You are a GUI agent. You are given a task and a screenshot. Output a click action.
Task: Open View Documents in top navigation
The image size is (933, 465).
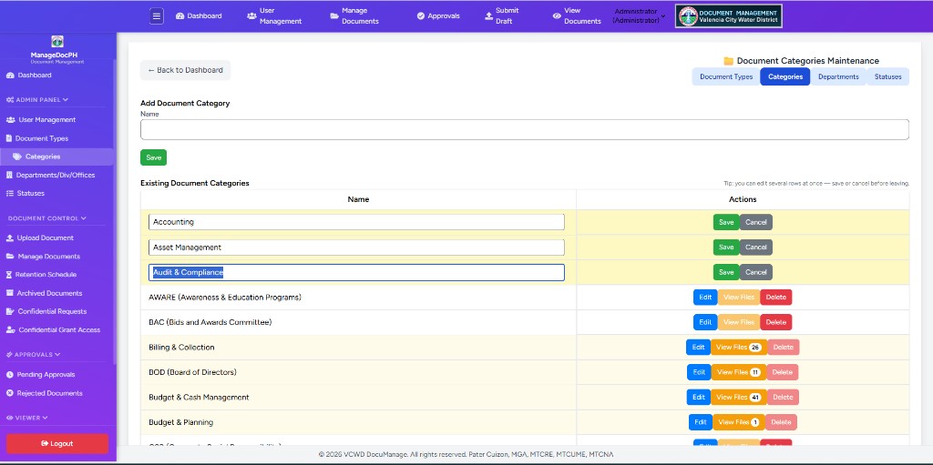[577, 16]
